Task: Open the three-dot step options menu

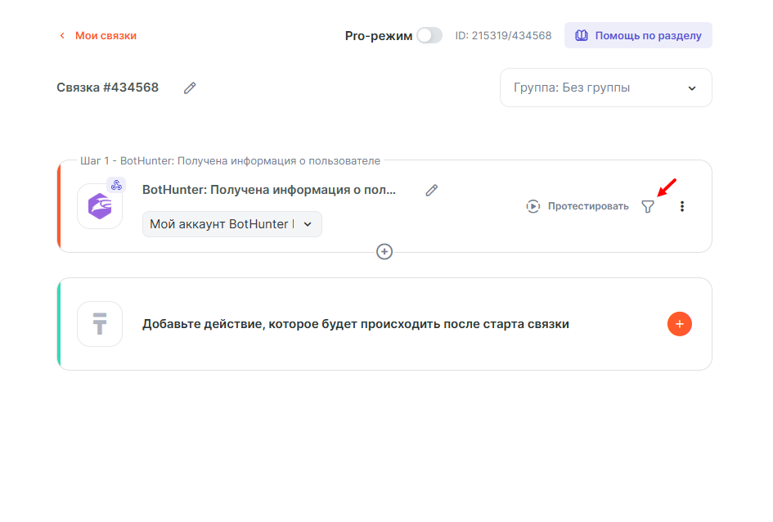Action: point(682,206)
